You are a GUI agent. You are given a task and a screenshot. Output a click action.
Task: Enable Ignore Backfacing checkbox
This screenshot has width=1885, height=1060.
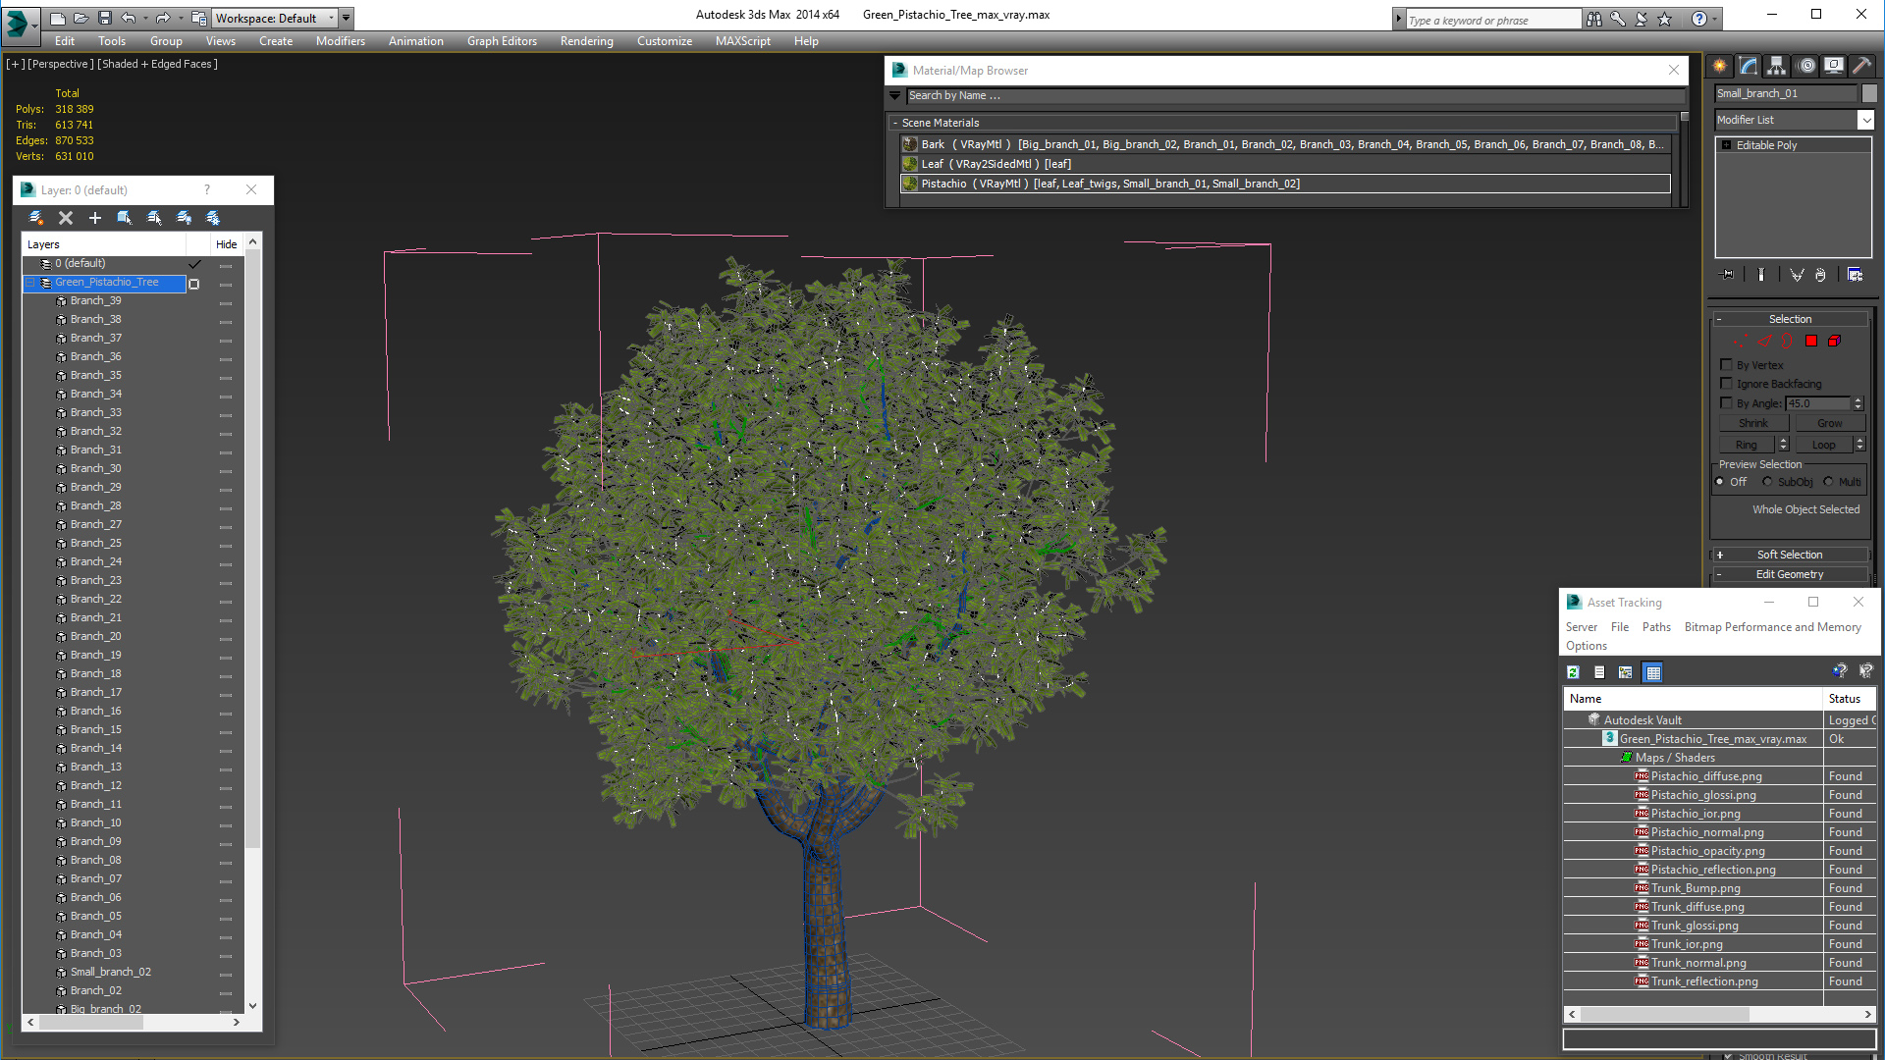pos(1726,384)
